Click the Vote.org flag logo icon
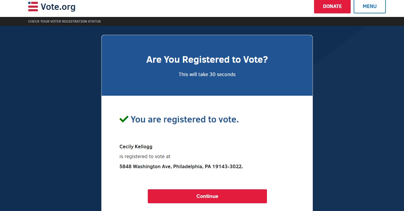This screenshot has width=404, height=211. (x=33, y=7)
